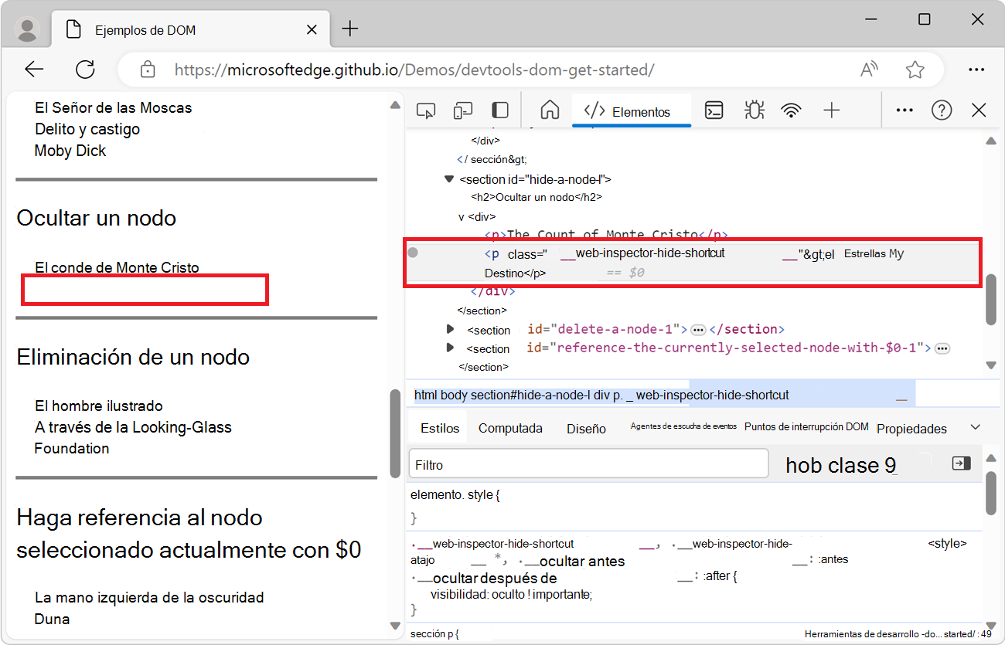Close the Ejemplos de DOM tab
This screenshot has height=645, width=1005.
tap(312, 29)
